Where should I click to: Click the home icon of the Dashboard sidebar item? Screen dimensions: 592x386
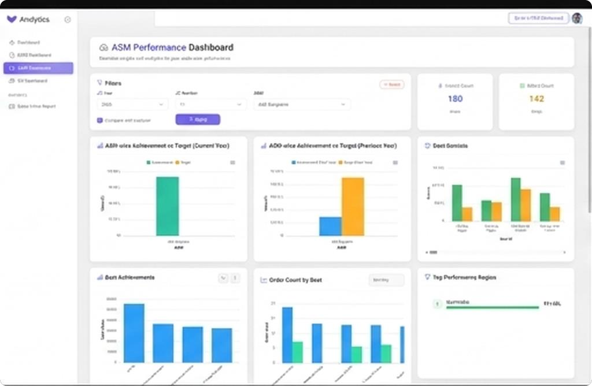click(12, 43)
